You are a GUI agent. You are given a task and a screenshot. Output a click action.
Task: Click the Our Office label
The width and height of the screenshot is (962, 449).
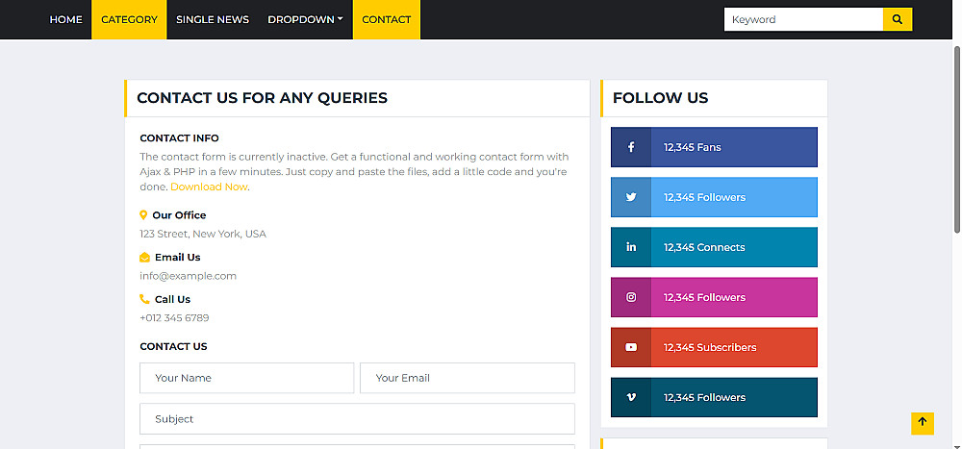click(x=179, y=215)
